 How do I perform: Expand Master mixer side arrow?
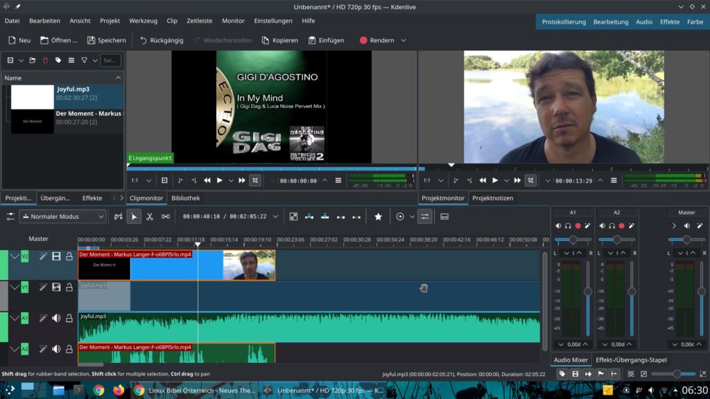point(674,225)
